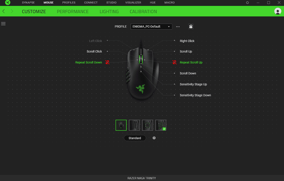
Task: Select the Left Click button assignment
Action: pos(95,41)
